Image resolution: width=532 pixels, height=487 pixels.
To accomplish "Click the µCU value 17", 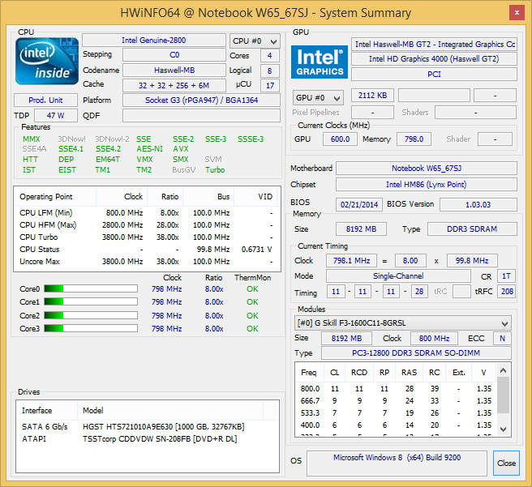I will [270, 85].
